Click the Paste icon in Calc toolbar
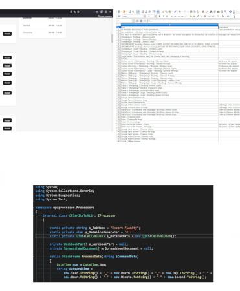The width and height of the screenshot is (240, 291). pyautogui.click(x=169, y=12)
